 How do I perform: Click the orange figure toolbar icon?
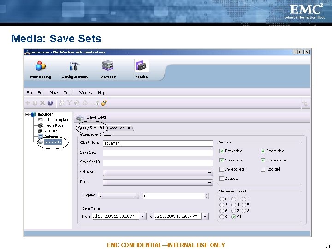click(104, 103)
